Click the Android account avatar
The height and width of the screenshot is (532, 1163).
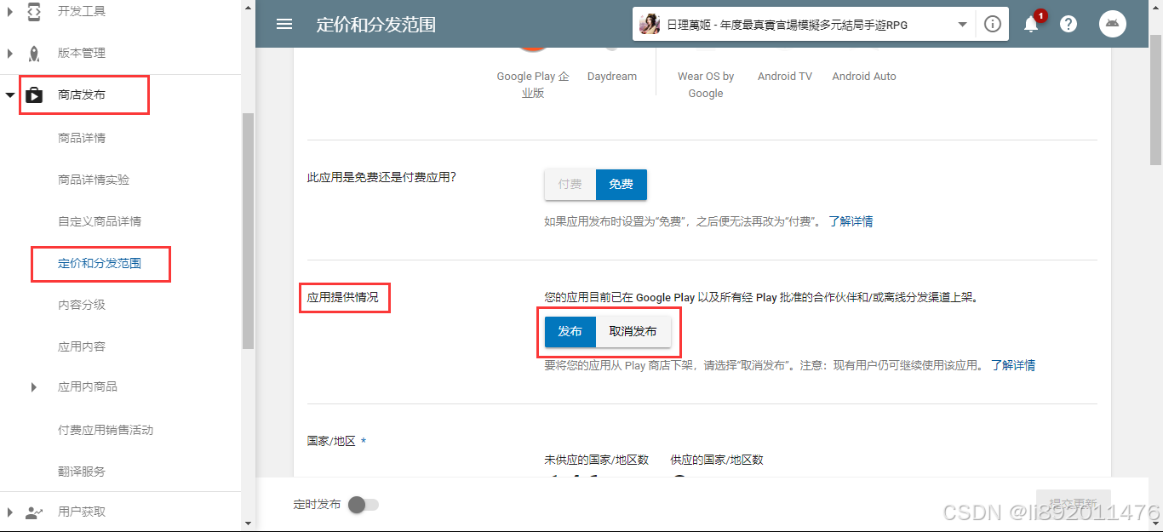point(1113,24)
